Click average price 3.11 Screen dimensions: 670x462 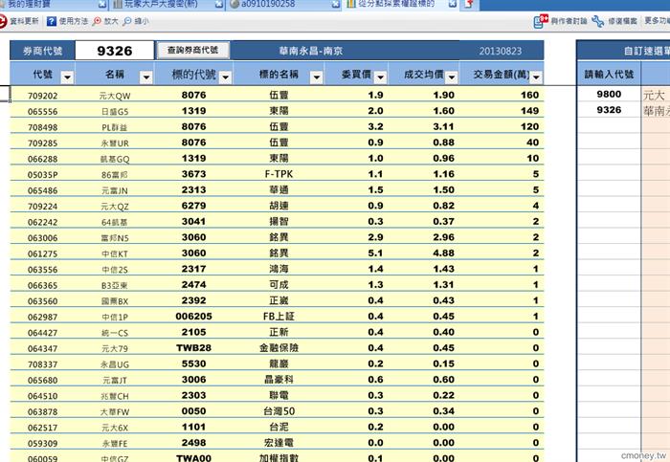point(443,127)
